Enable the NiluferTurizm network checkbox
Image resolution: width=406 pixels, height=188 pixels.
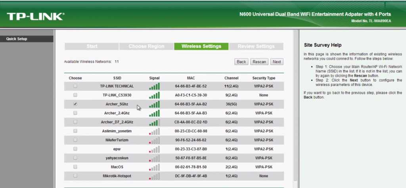click(75, 140)
